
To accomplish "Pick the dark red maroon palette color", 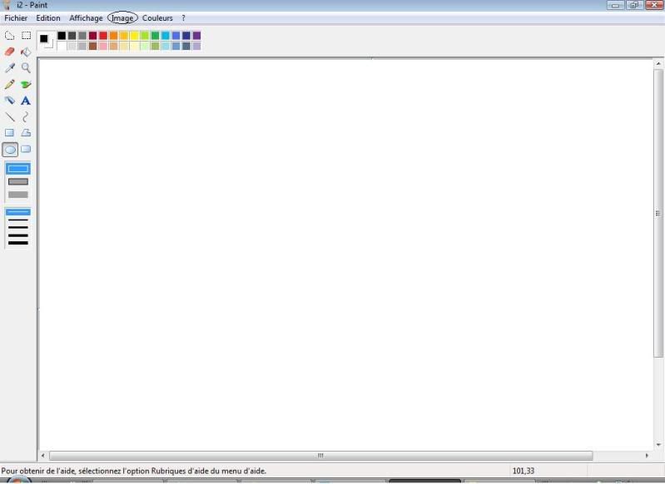I will point(93,36).
